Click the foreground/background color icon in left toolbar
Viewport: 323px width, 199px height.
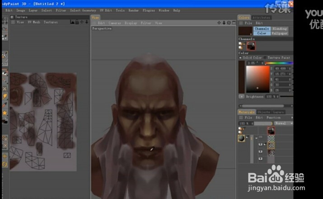[x=5, y=121]
